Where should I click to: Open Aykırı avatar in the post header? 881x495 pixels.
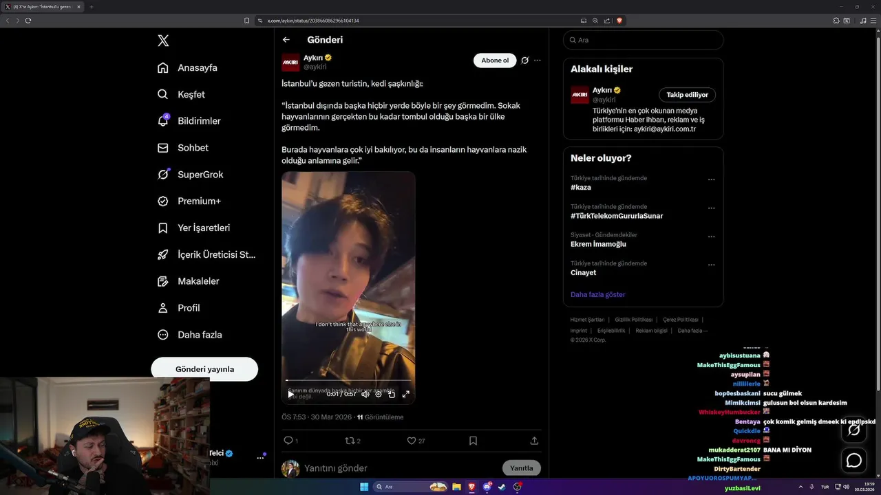coord(290,63)
